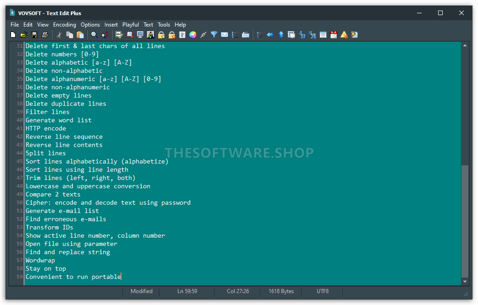Place cursor on line 'HTTP encode'
Viewport: 478px width, 305px height.
(46, 128)
